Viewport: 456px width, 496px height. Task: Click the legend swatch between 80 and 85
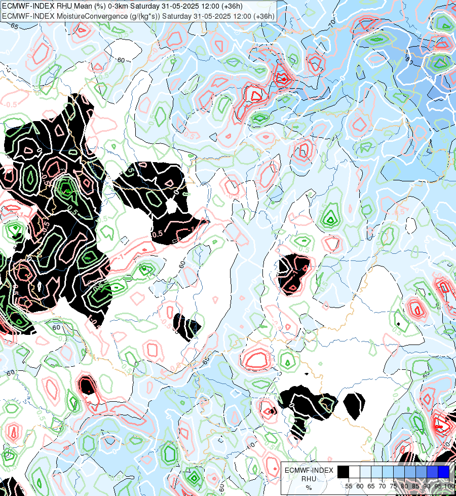tap(410, 472)
